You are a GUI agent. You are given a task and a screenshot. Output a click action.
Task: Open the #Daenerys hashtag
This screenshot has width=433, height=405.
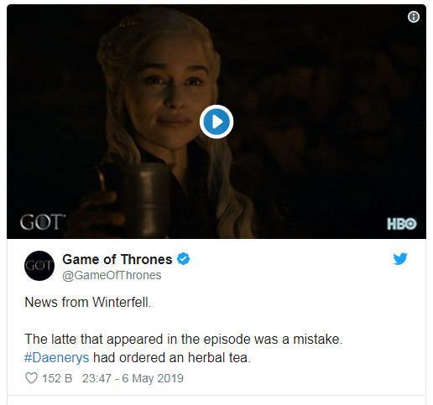click(57, 358)
